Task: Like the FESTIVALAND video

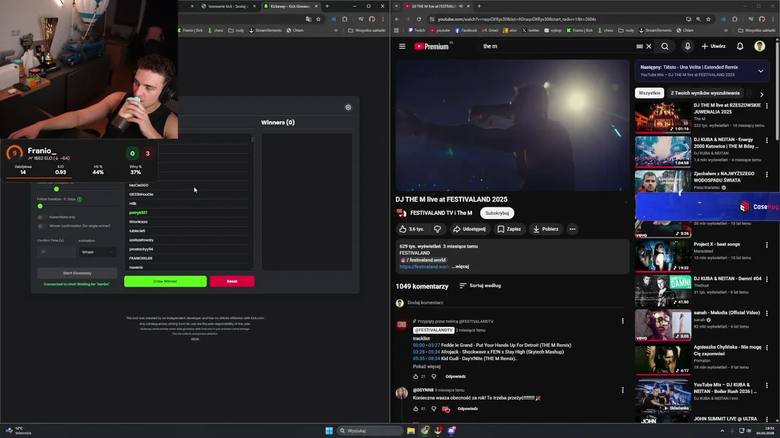Action: (x=411, y=229)
